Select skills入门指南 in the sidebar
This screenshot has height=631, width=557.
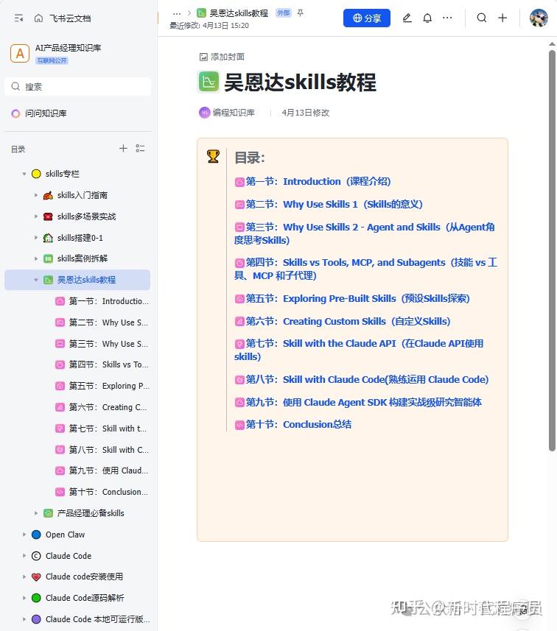(83, 195)
